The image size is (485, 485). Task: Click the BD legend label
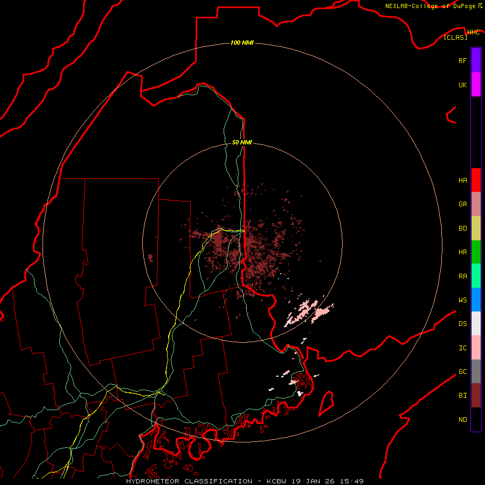point(462,228)
